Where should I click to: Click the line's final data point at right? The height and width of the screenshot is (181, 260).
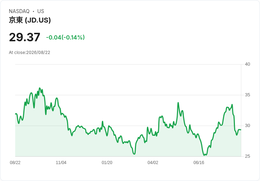click(x=241, y=130)
